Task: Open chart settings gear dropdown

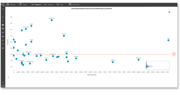Action: pos(169,12)
